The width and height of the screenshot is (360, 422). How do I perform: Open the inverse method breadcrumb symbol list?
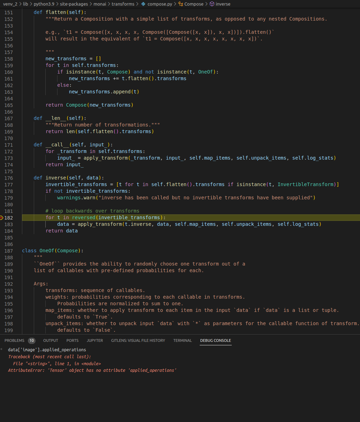tap(223, 4)
